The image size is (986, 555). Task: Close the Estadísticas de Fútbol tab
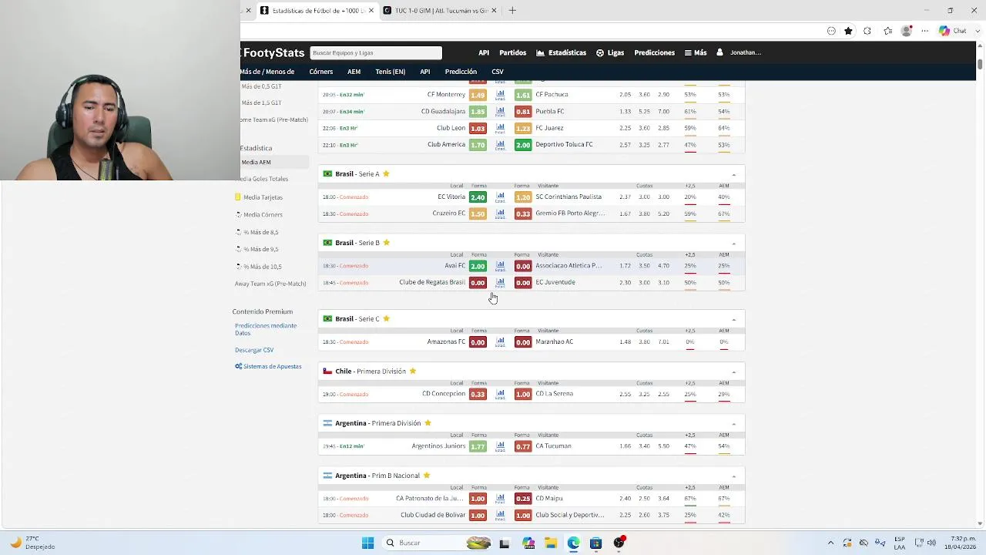pos(371,10)
